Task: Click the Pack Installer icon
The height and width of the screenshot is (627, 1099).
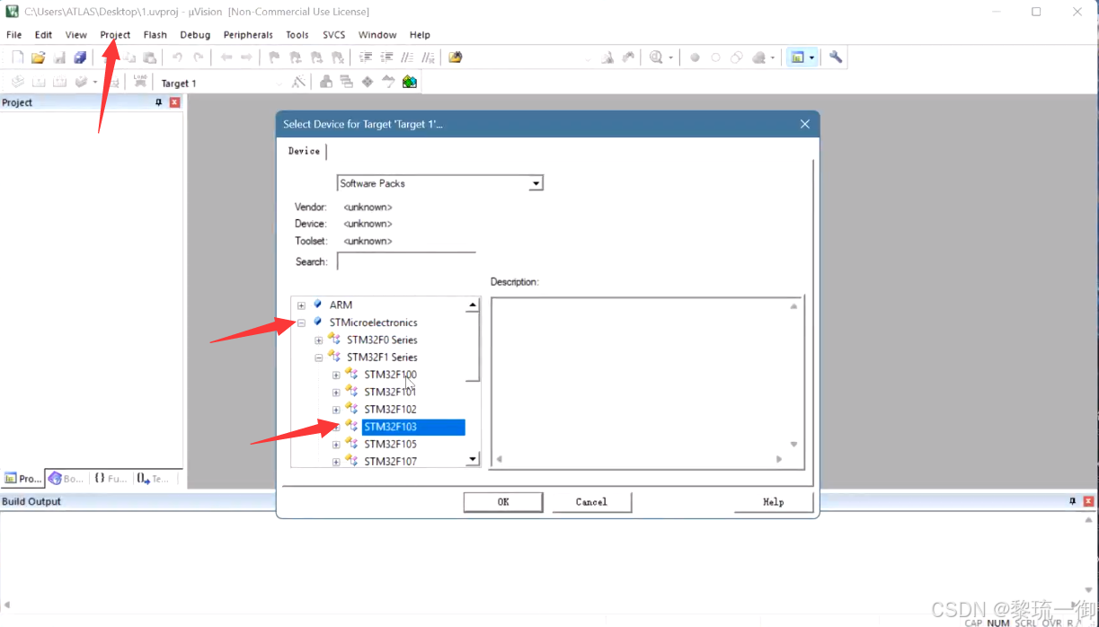Action: [x=410, y=82]
